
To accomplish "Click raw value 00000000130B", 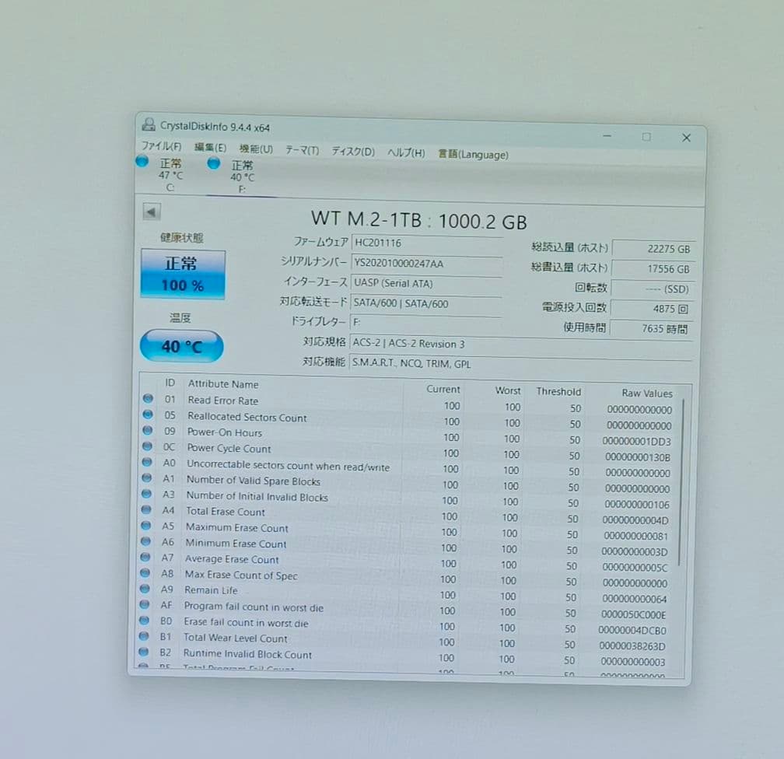I will tap(638, 457).
